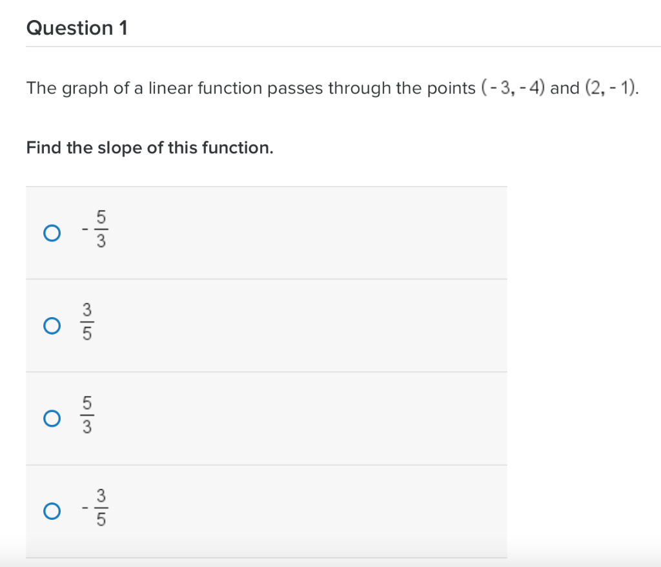
Task: Click the radio circle beside 5/3
Action: tap(52, 418)
